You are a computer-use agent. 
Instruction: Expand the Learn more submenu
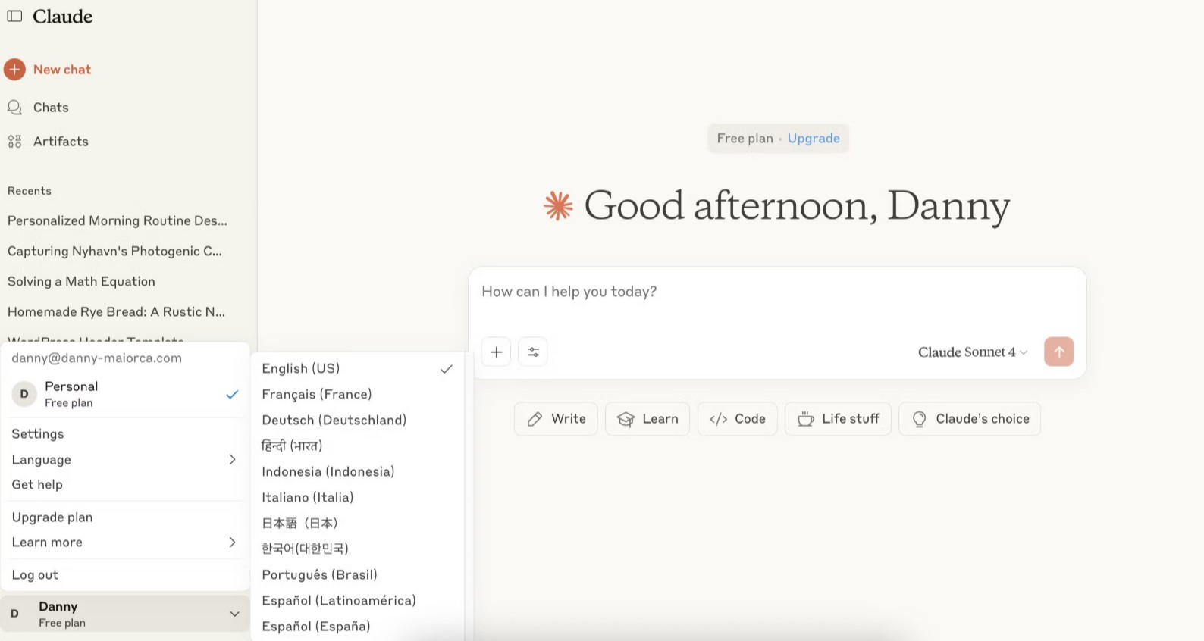pyautogui.click(x=125, y=543)
